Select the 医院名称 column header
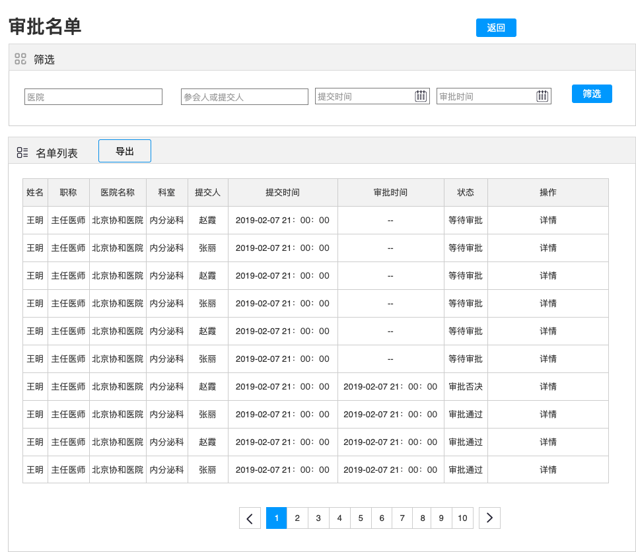This screenshot has height=552, width=636. pos(118,192)
